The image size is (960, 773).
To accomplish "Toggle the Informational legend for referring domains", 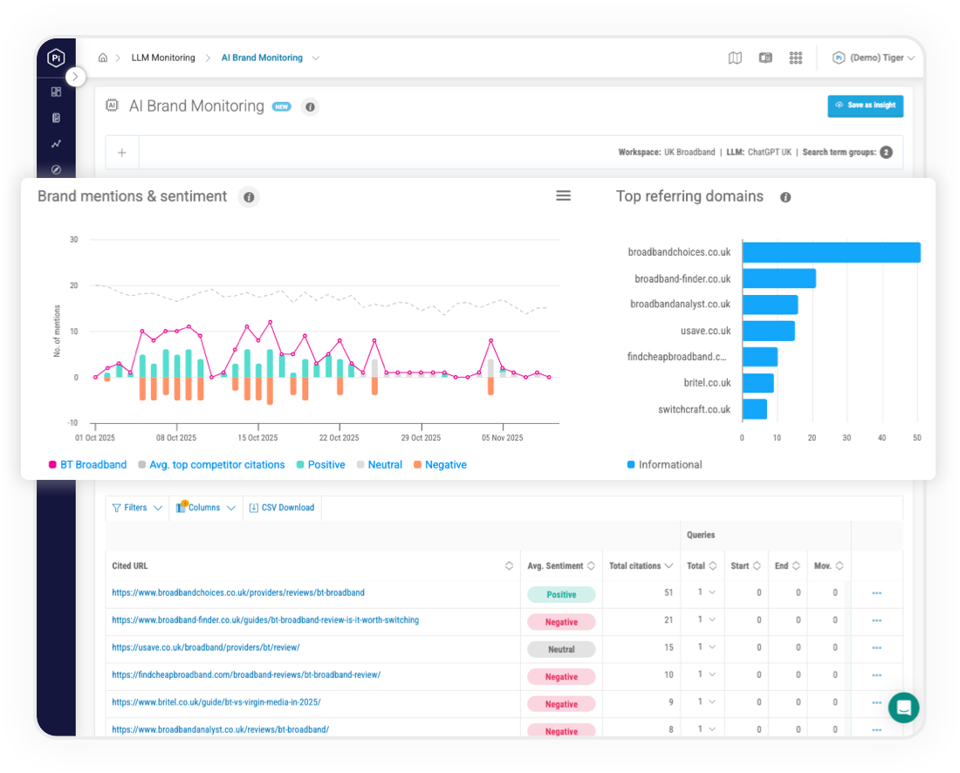I will click(664, 464).
